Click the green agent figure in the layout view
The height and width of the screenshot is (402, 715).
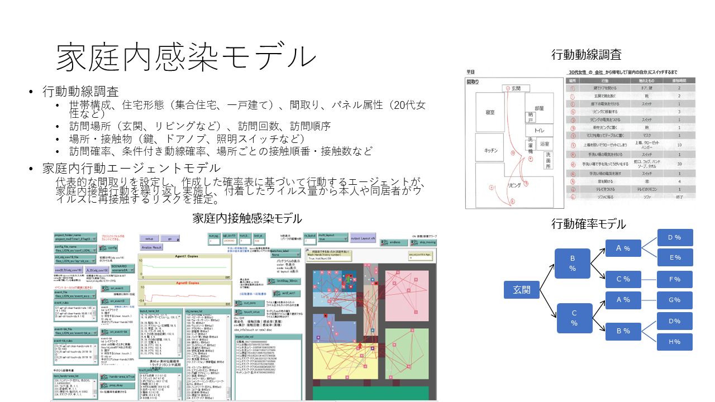click(348, 279)
